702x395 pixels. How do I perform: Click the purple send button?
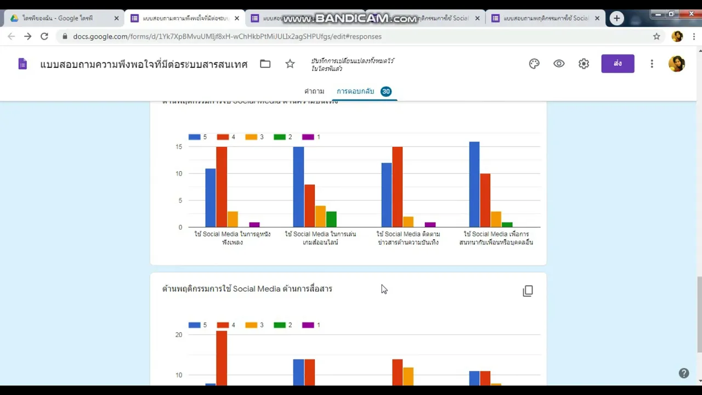click(x=618, y=64)
